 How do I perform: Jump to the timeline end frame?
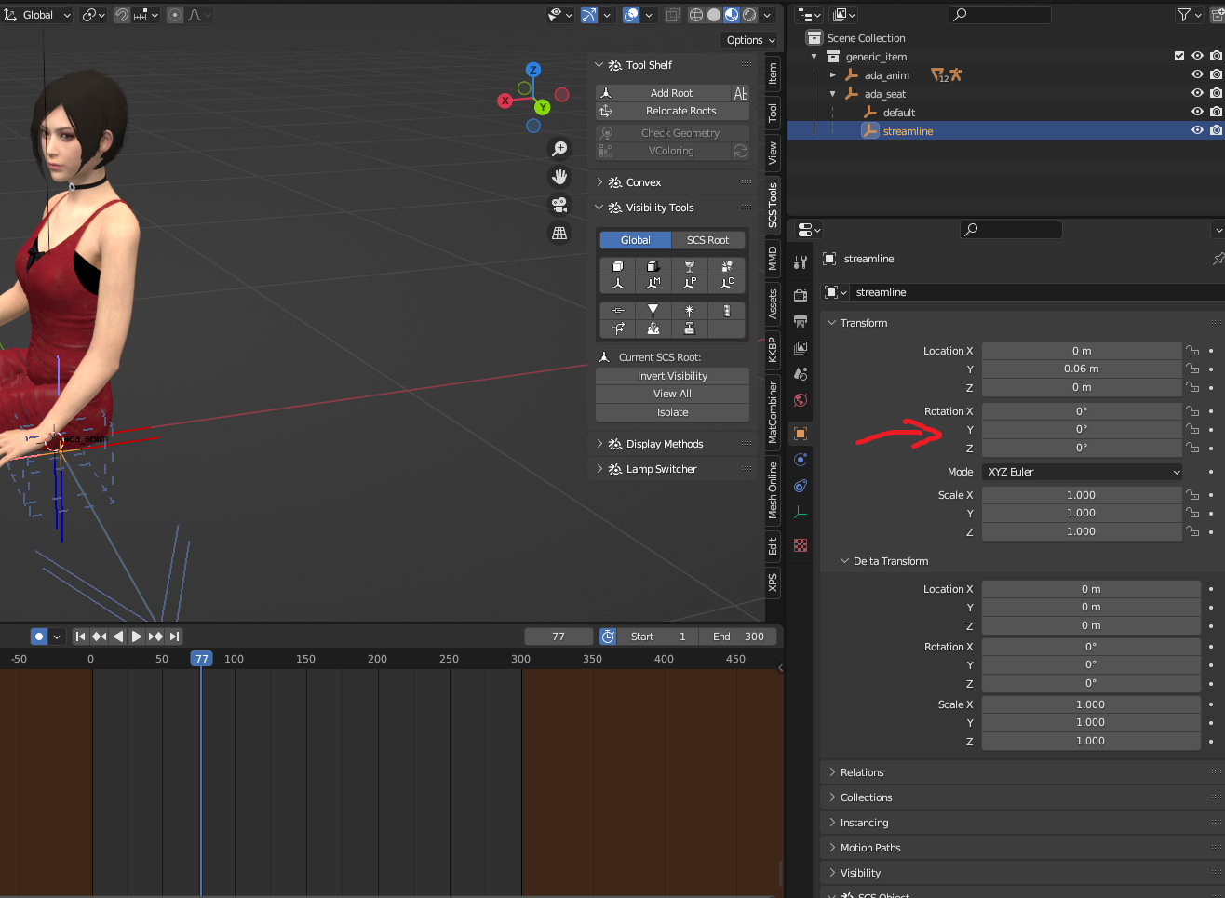click(174, 637)
